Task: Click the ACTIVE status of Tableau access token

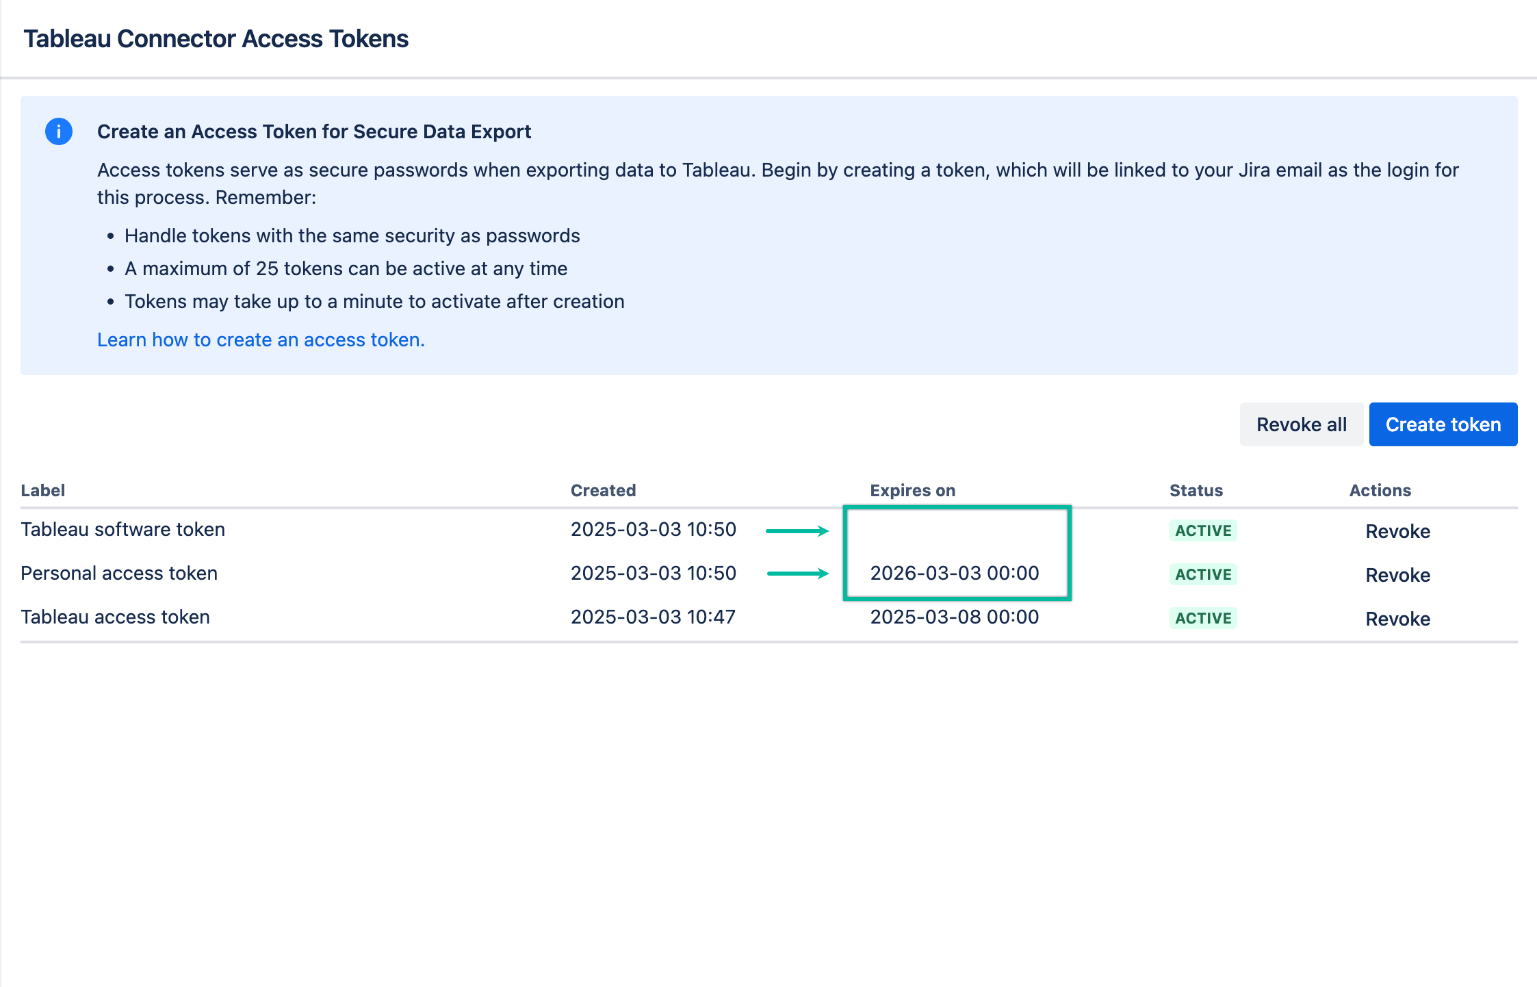Action: click(x=1202, y=618)
